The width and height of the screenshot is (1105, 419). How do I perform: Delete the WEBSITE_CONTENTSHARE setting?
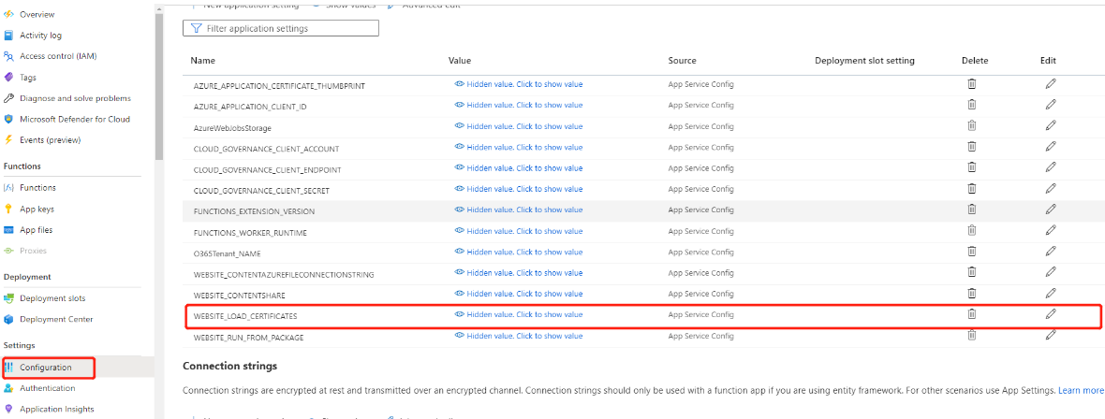coord(971,293)
